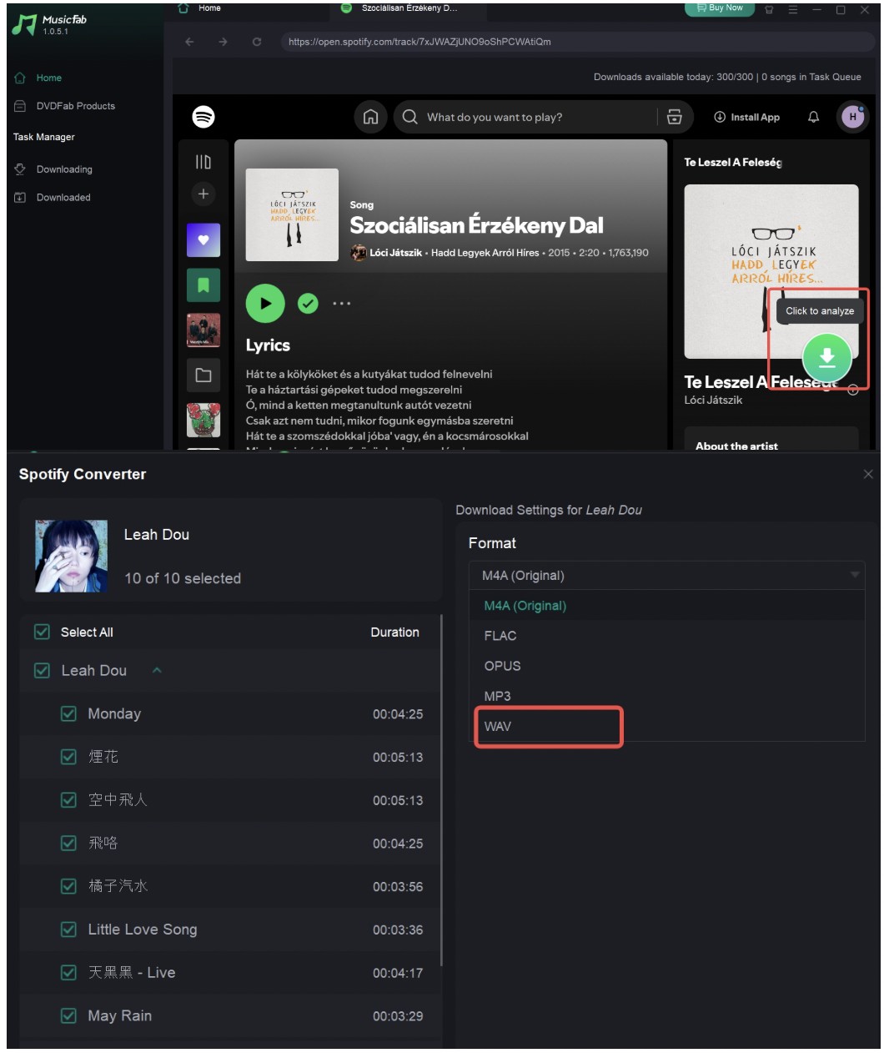Open the Browse icon in the search bar
This screenshot has width=884, height=1053.
pos(675,117)
